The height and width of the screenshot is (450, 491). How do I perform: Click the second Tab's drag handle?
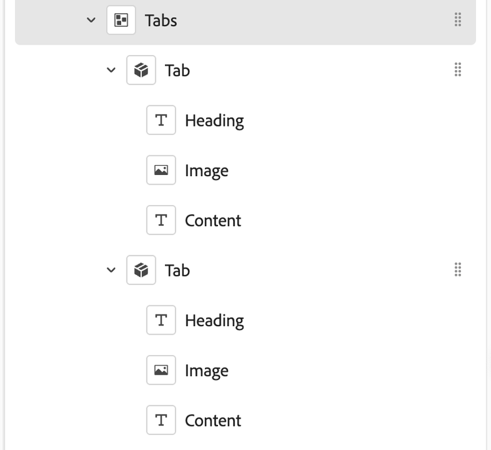click(458, 270)
